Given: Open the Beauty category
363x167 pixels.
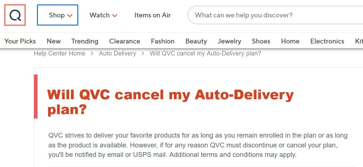Looking at the screenshot, I should pyautogui.click(x=196, y=41).
